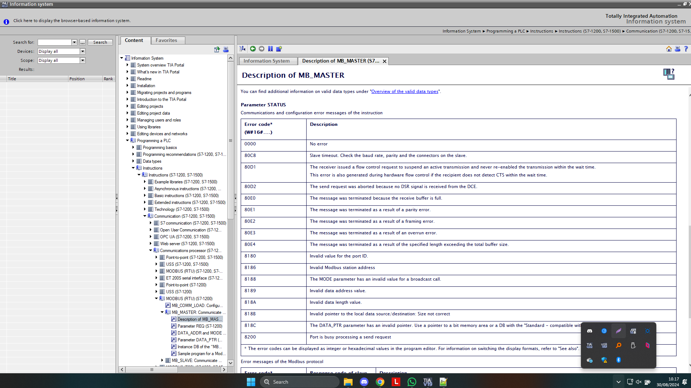Add current page to favorites
This screenshot has height=388, width=691.
(279, 48)
